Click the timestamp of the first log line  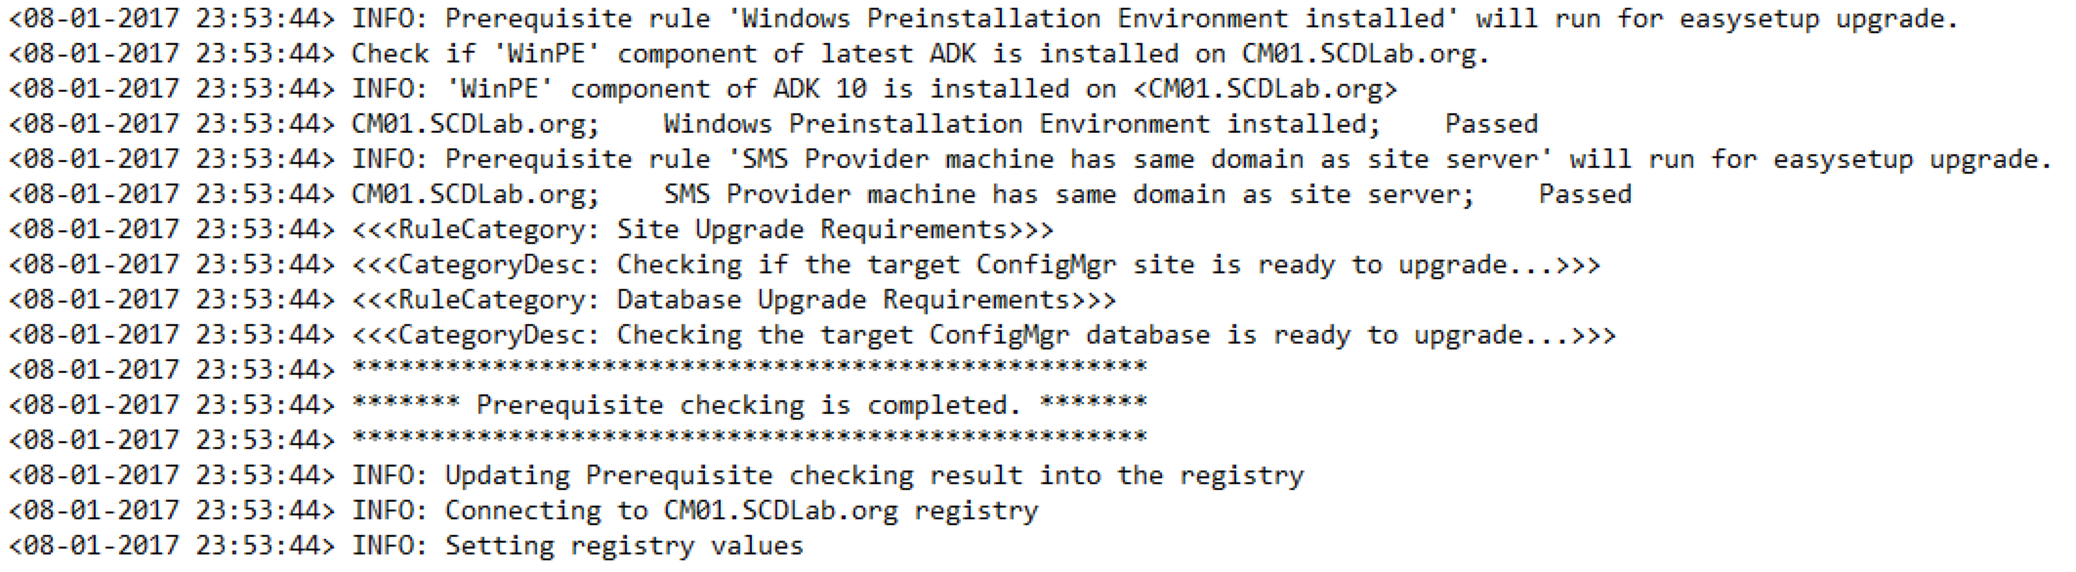click(172, 19)
